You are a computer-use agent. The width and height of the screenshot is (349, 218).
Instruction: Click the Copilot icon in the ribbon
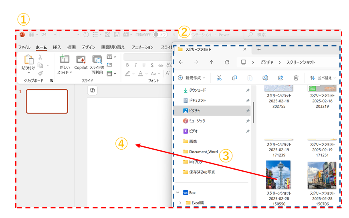point(81,60)
